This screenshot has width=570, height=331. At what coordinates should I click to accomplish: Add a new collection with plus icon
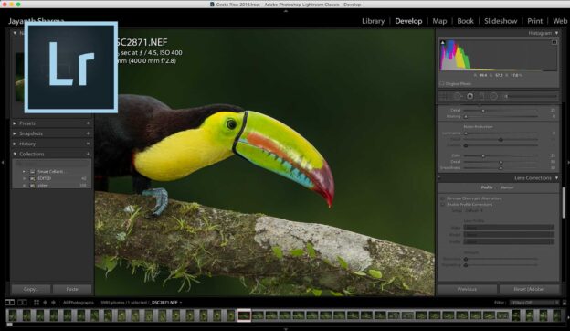pos(88,154)
